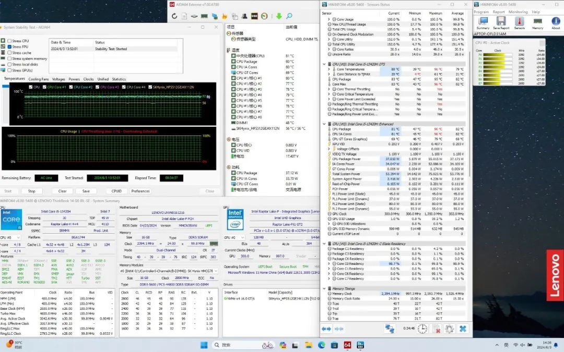564x352 pixels.
Task: Open File Explorer from the taskbar
Action: pyautogui.click(x=308, y=345)
